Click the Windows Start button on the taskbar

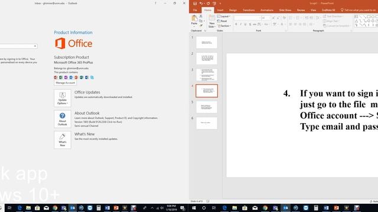click(194, 208)
